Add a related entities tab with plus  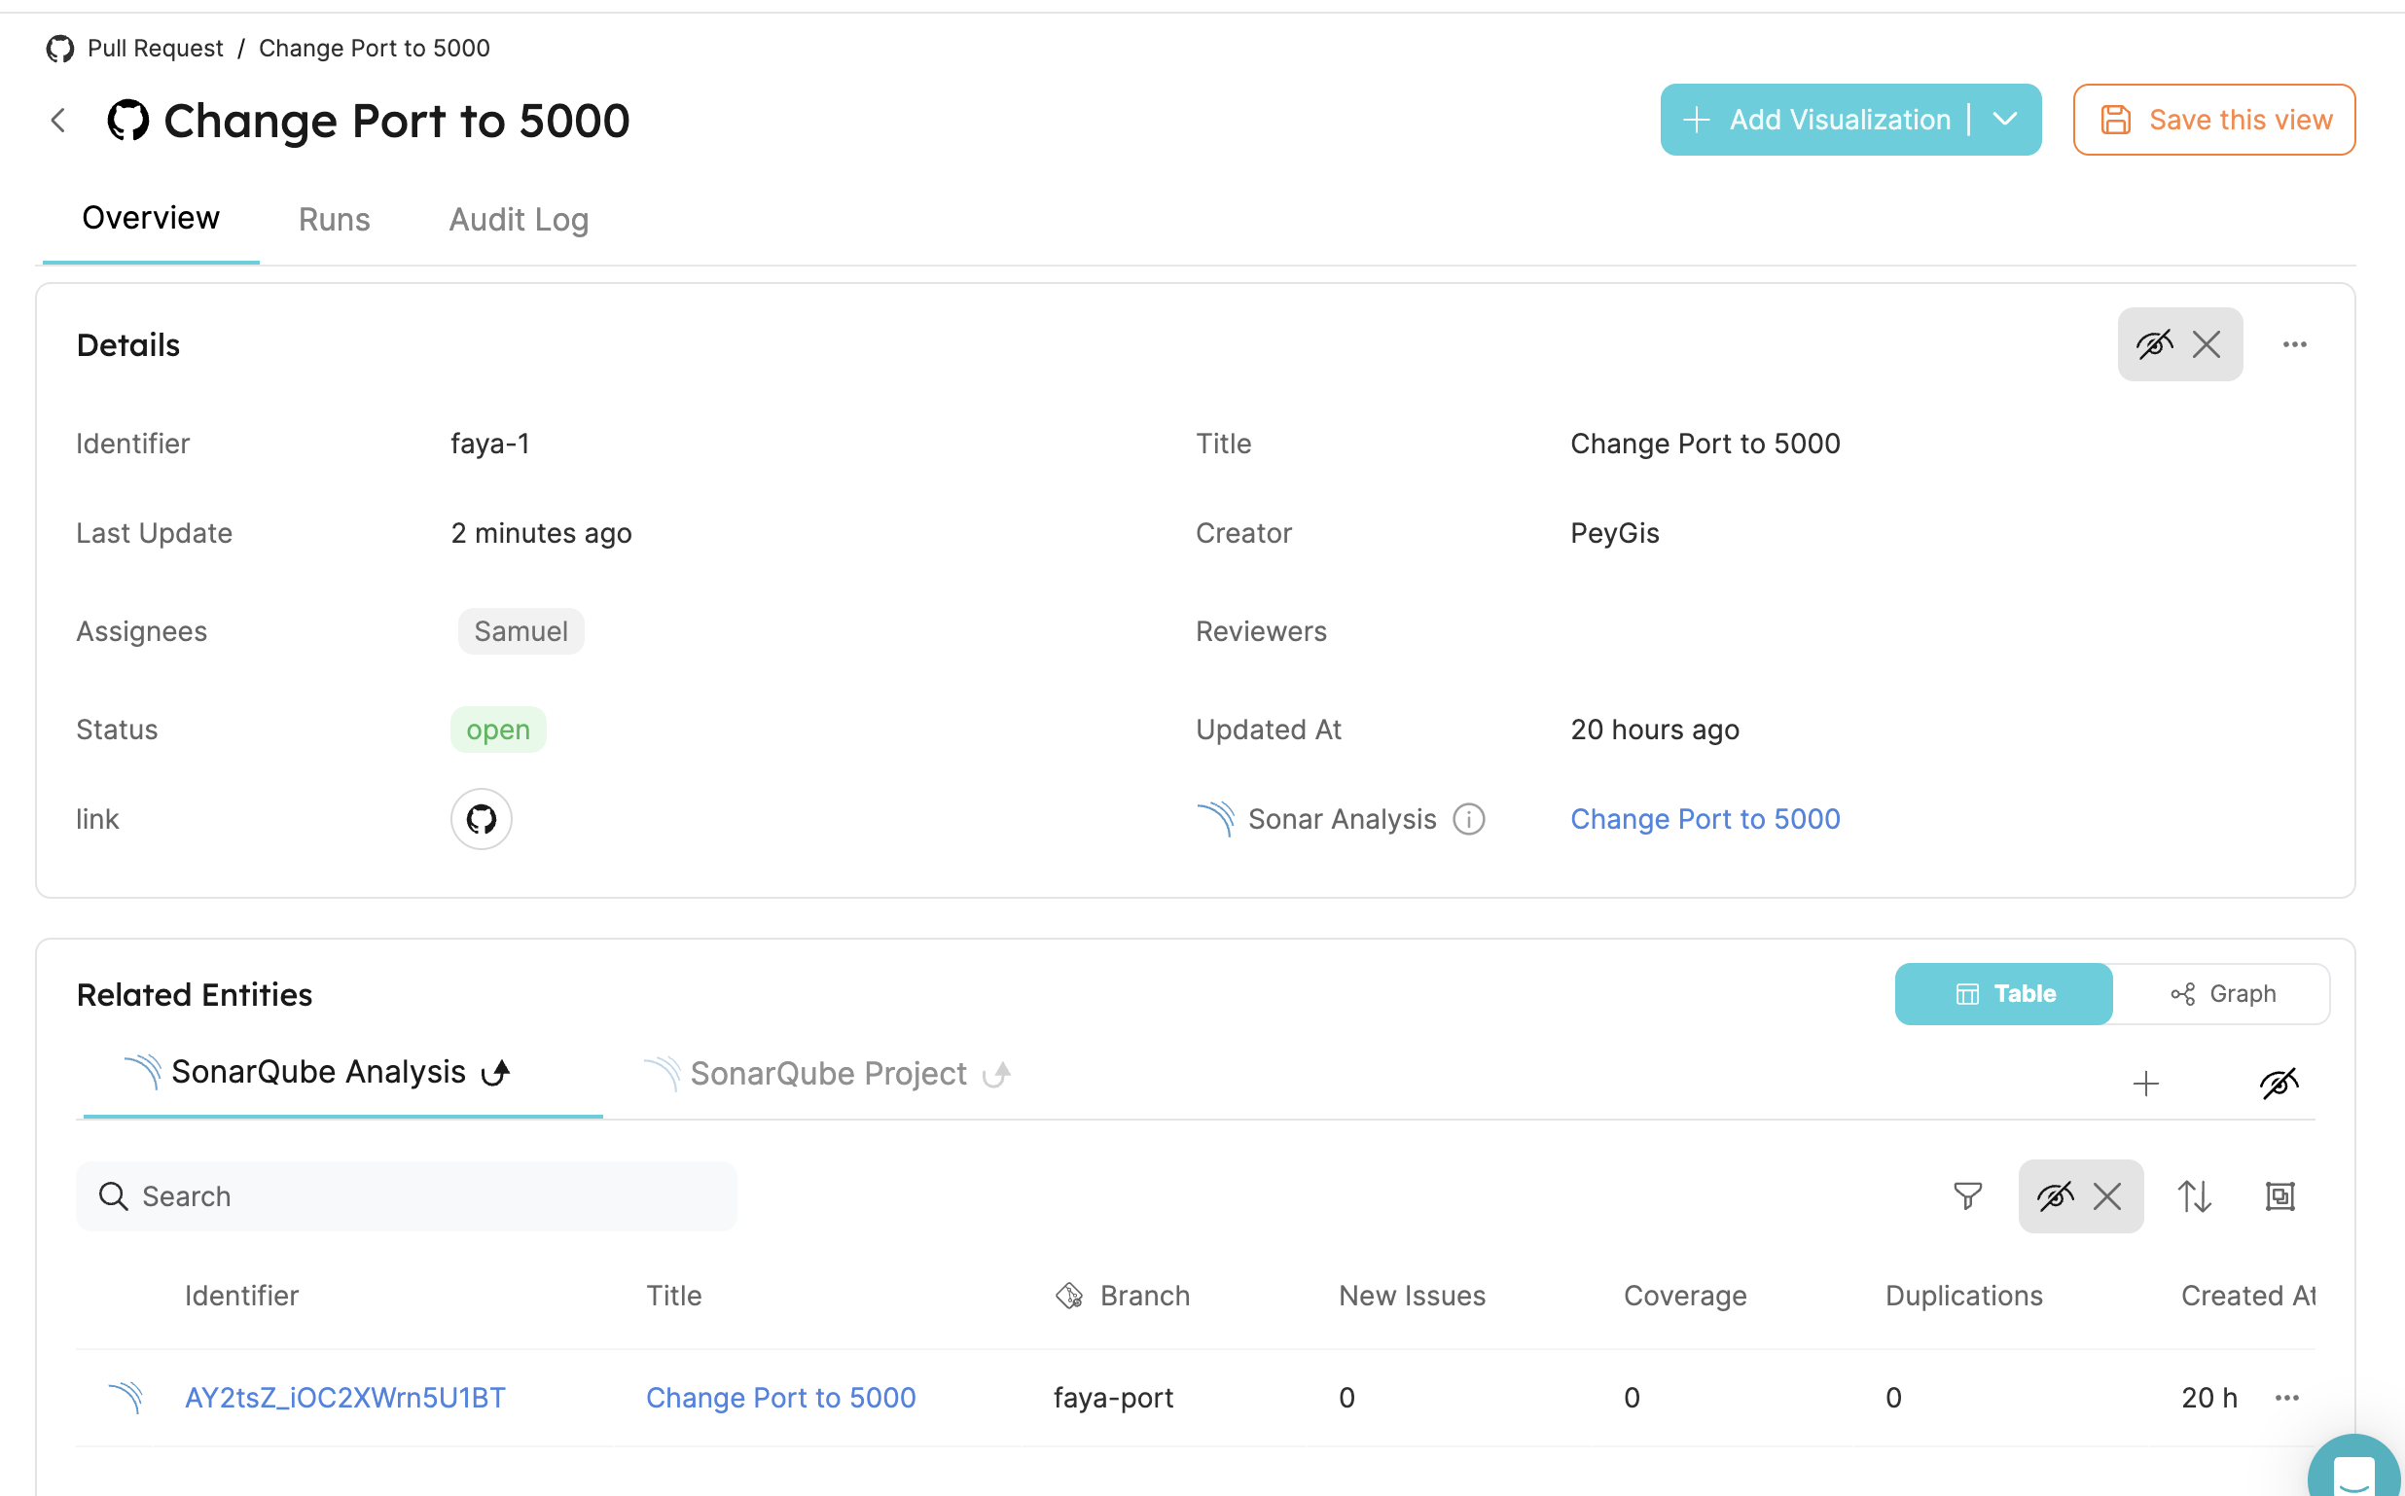tap(2145, 1084)
